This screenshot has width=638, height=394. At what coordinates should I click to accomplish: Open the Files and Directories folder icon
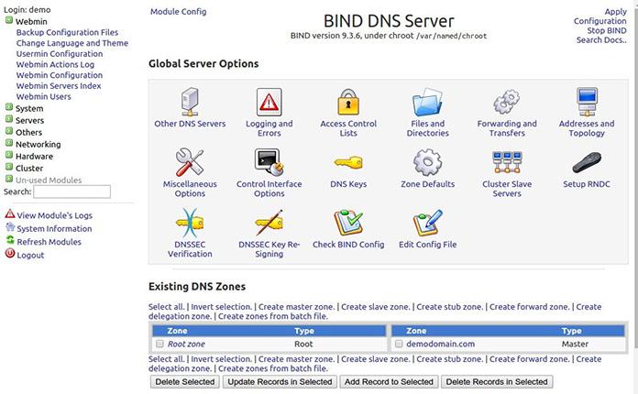click(427, 103)
